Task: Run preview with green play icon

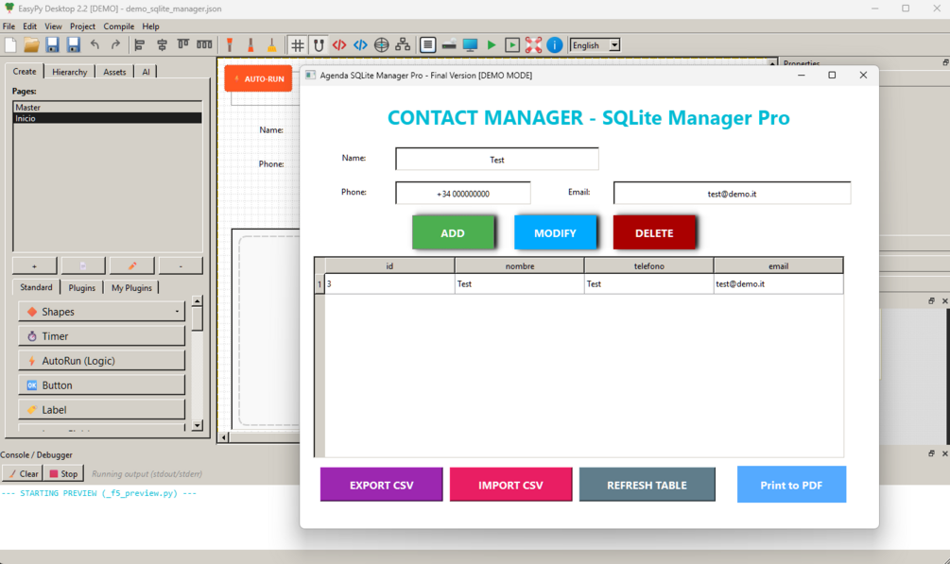Action: pyautogui.click(x=492, y=44)
